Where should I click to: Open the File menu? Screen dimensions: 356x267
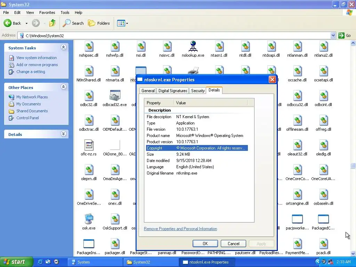point(6,13)
